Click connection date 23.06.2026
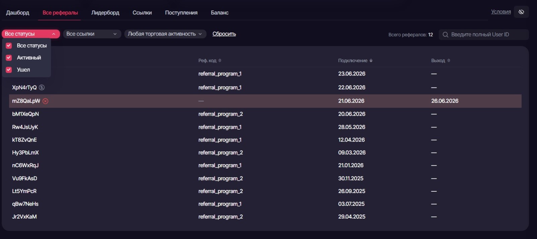Screen dimensions: 537x239 pyautogui.click(x=352, y=74)
